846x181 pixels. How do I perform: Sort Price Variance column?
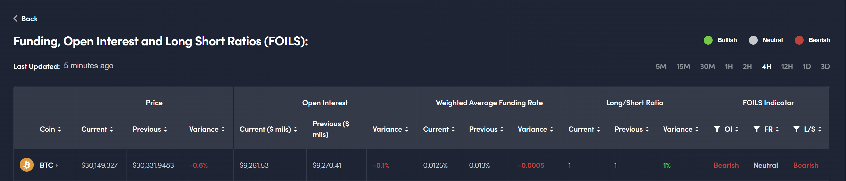point(223,129)
